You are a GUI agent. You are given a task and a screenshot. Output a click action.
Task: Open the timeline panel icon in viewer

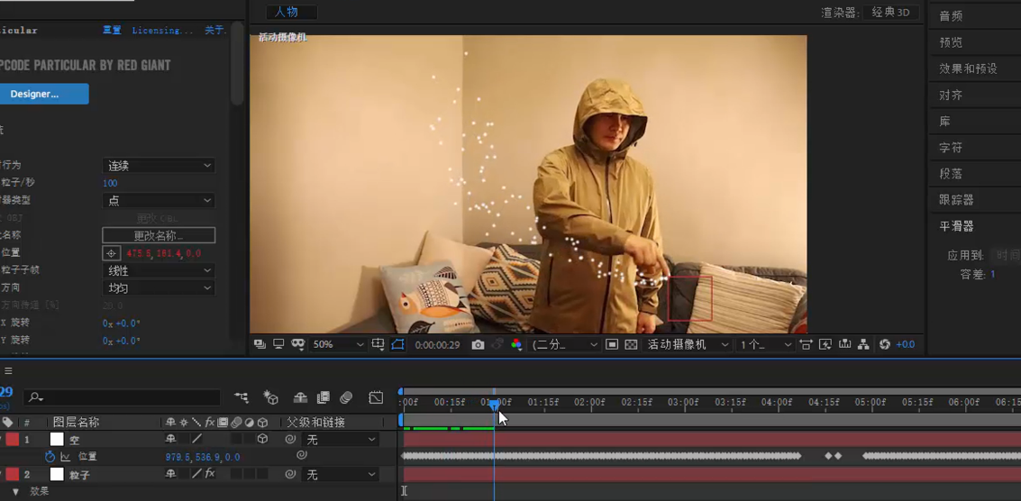point(844,344)
